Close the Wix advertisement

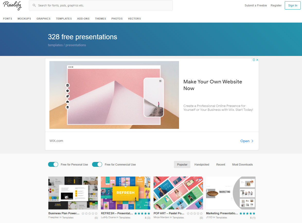(x=257, y=60)
